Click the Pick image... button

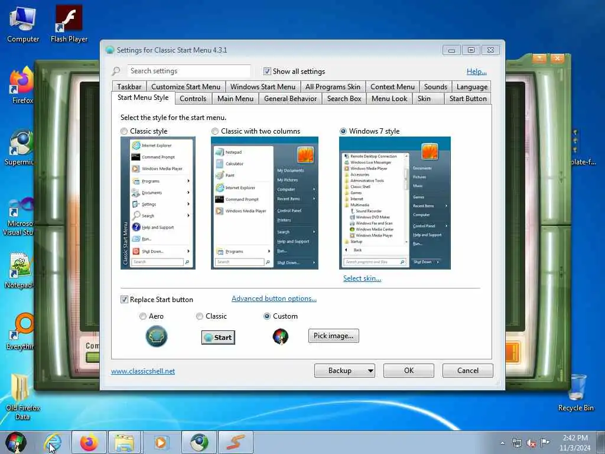point(333,336)
